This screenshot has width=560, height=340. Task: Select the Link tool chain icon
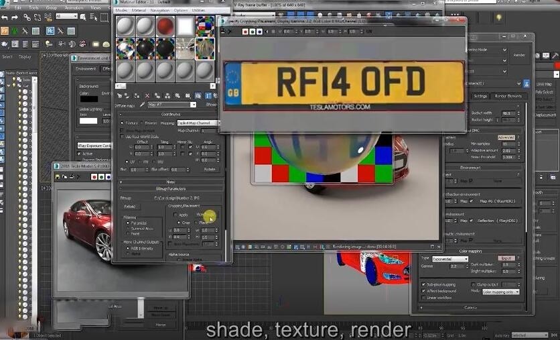coord(27,17)
